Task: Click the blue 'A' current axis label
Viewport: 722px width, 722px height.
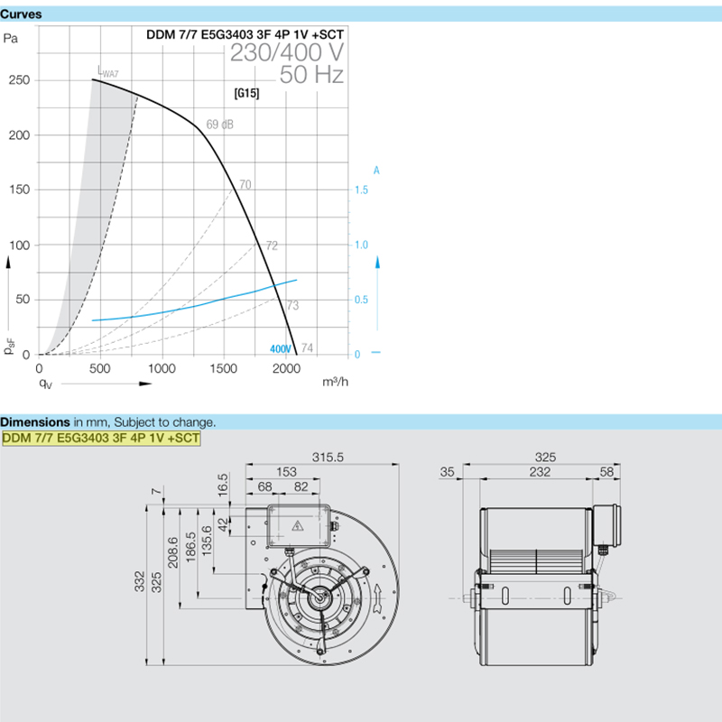Action: [376, 171]
